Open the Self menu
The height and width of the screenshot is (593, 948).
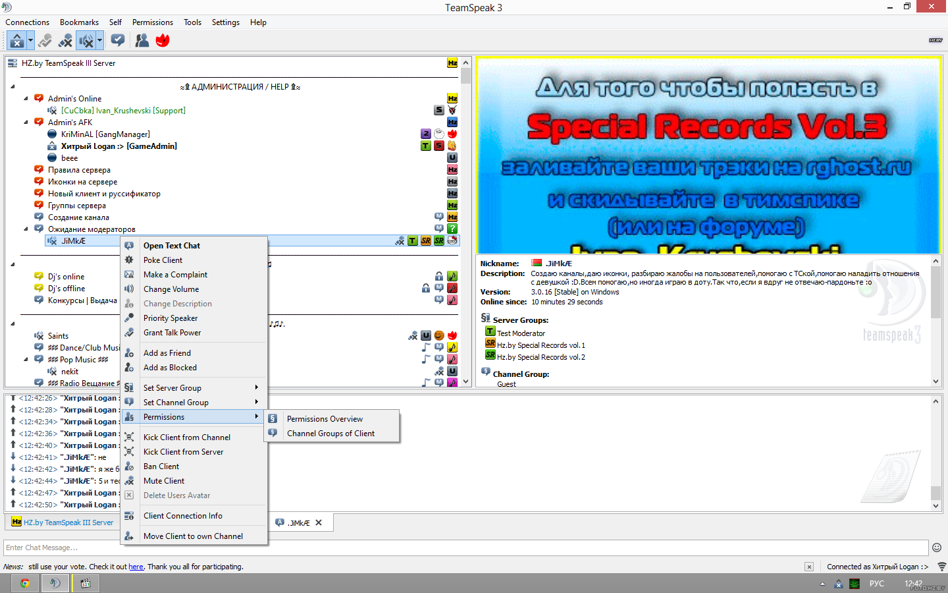[x=115, y=22]
